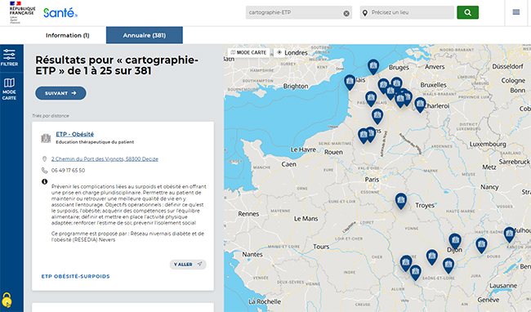The height and width of the screenshot is (312, 531).
Task: Select the map marker on Dijon
Action: click(455, 241)
